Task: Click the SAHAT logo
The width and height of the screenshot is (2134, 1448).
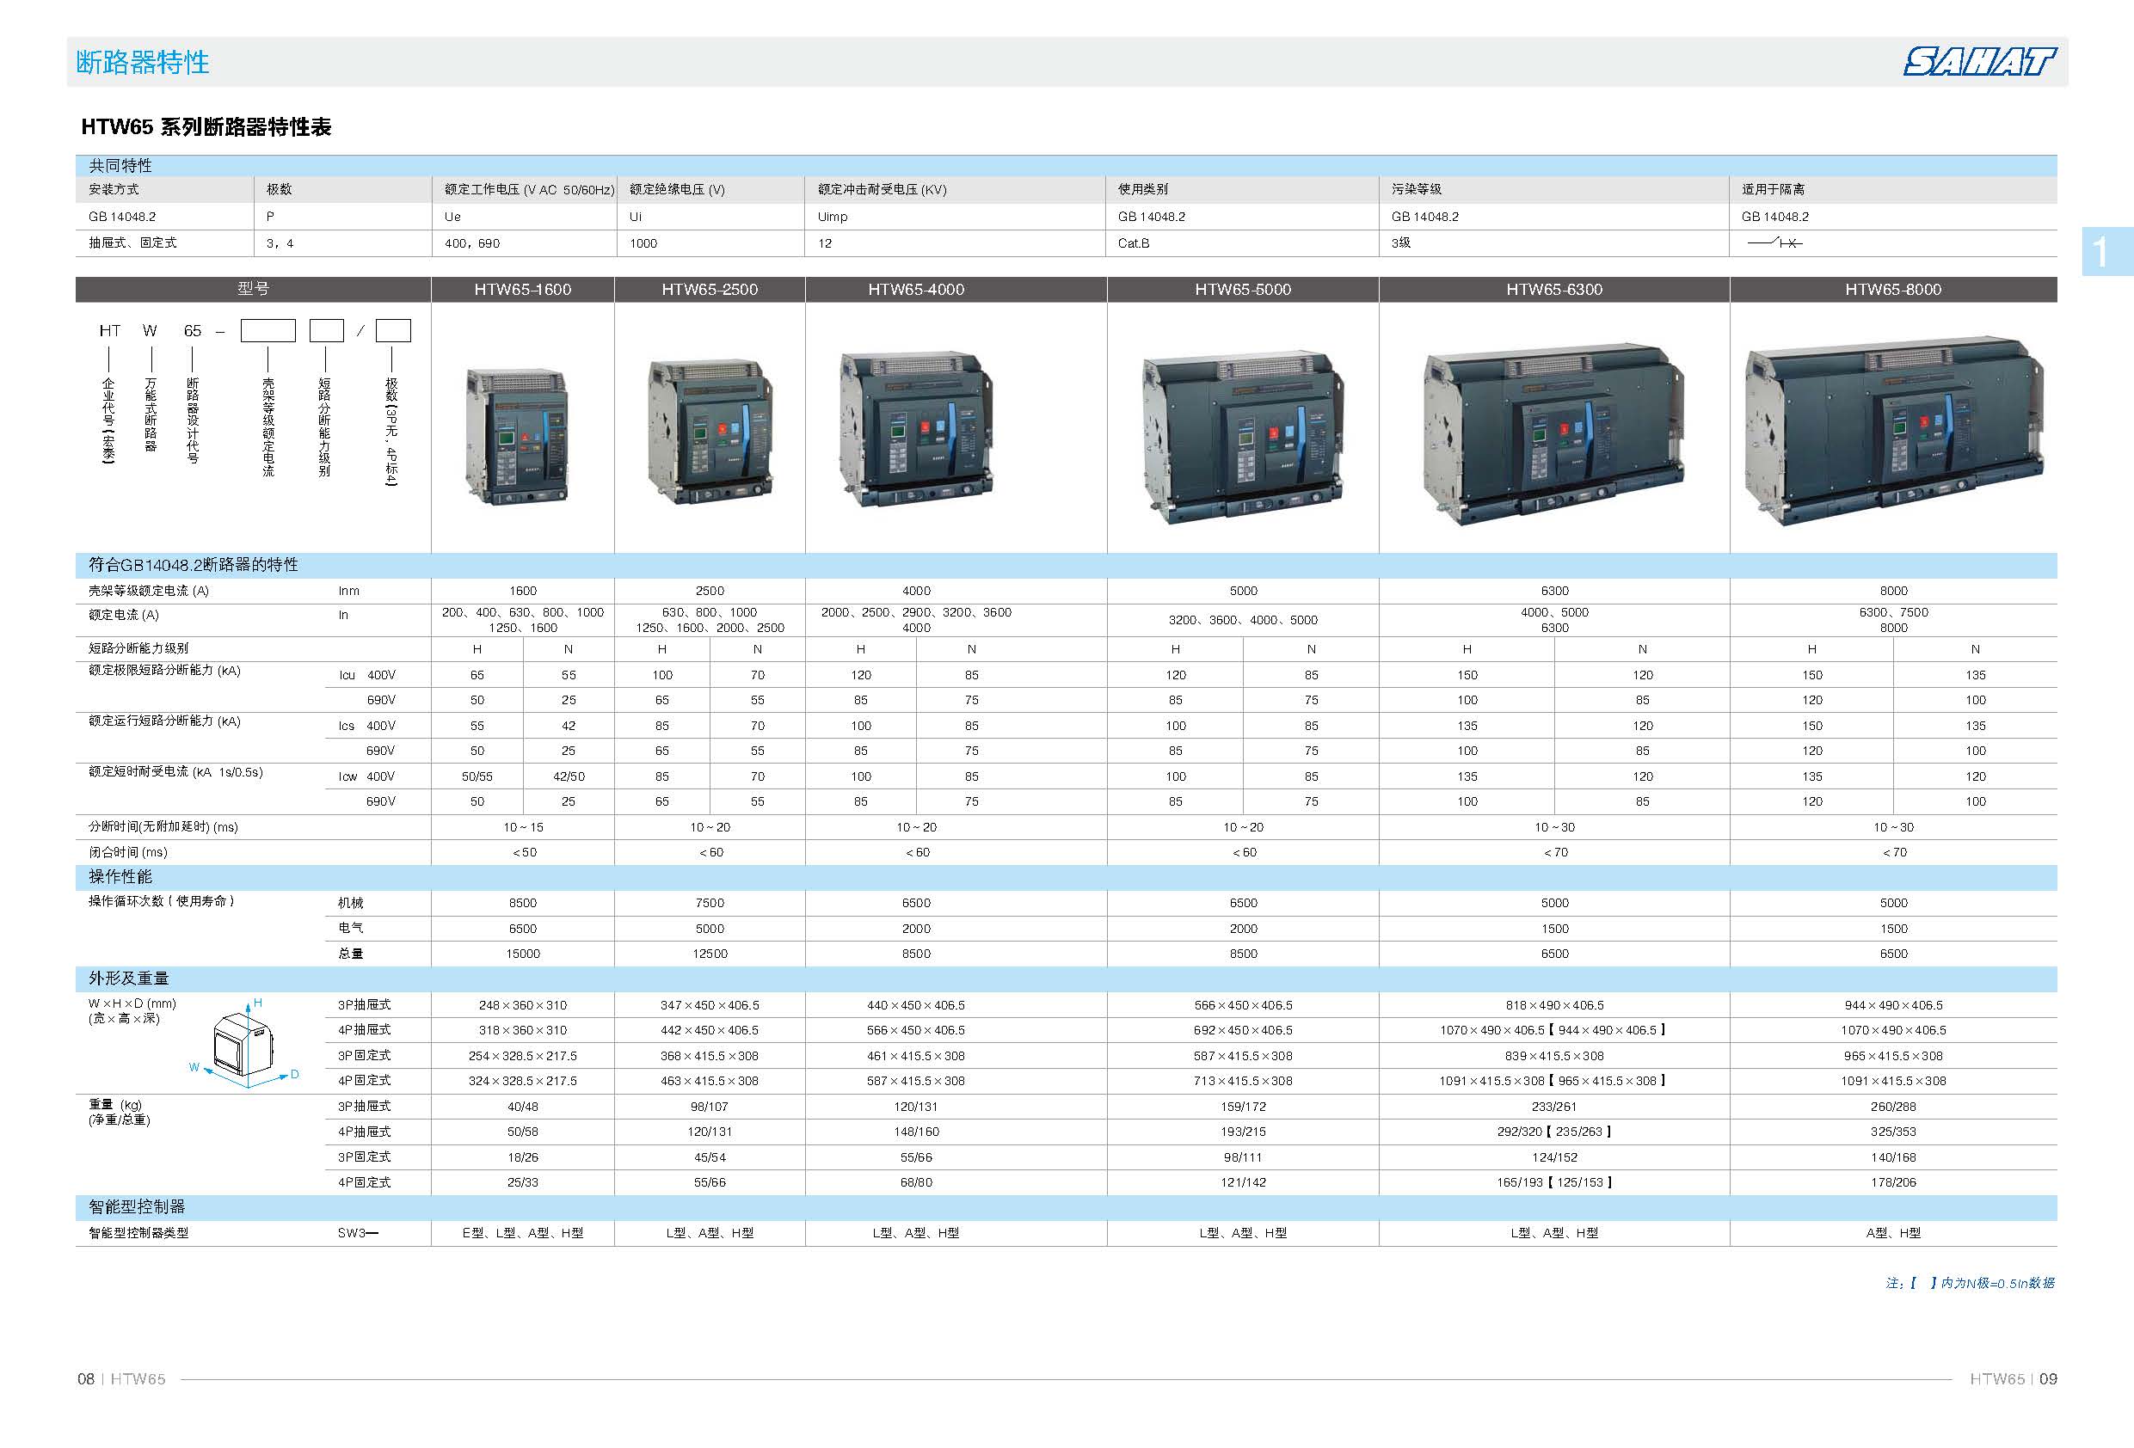Action: (x=1979, y=62)
